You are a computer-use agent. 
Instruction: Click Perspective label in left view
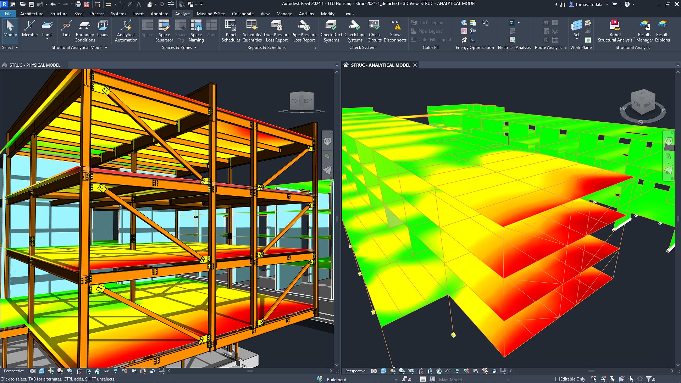pyautogui.click(x=14, y=371)
